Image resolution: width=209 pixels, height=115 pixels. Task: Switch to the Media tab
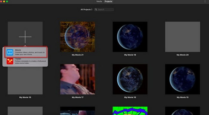pos(99,1)
